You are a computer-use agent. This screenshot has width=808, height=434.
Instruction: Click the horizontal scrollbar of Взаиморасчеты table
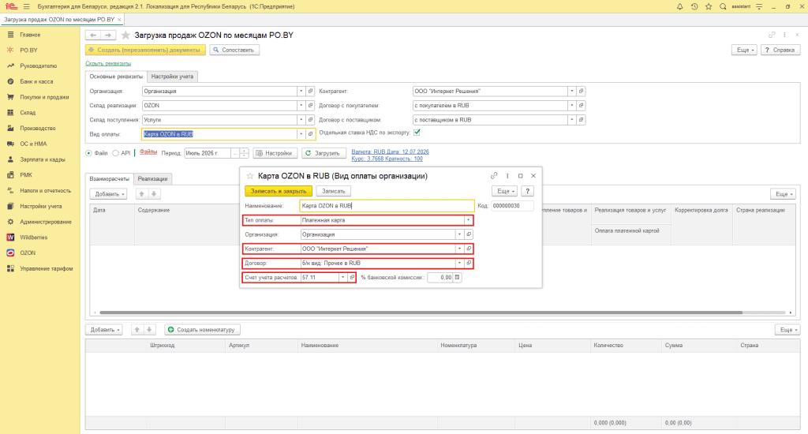[x=421, y=312]
